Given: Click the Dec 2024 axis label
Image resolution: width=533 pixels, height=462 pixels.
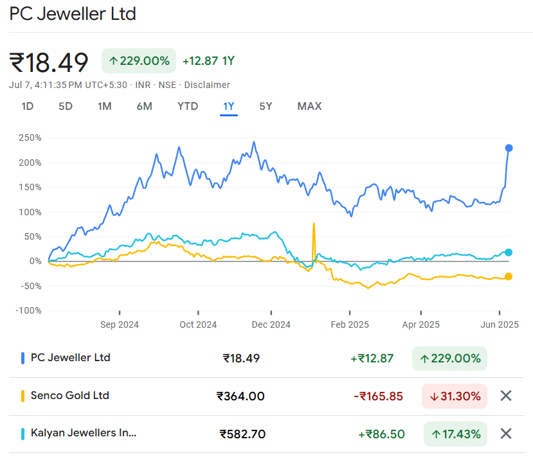Looking at the screenshot, I should point(271,324).
